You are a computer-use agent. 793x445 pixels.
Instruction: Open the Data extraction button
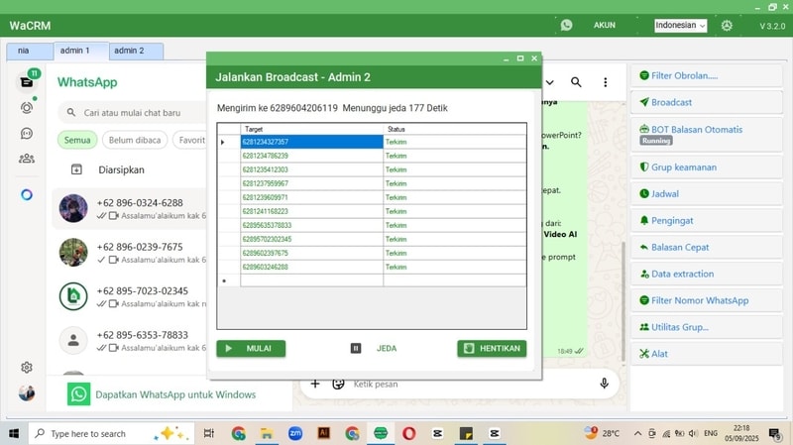tap(707, 275)
